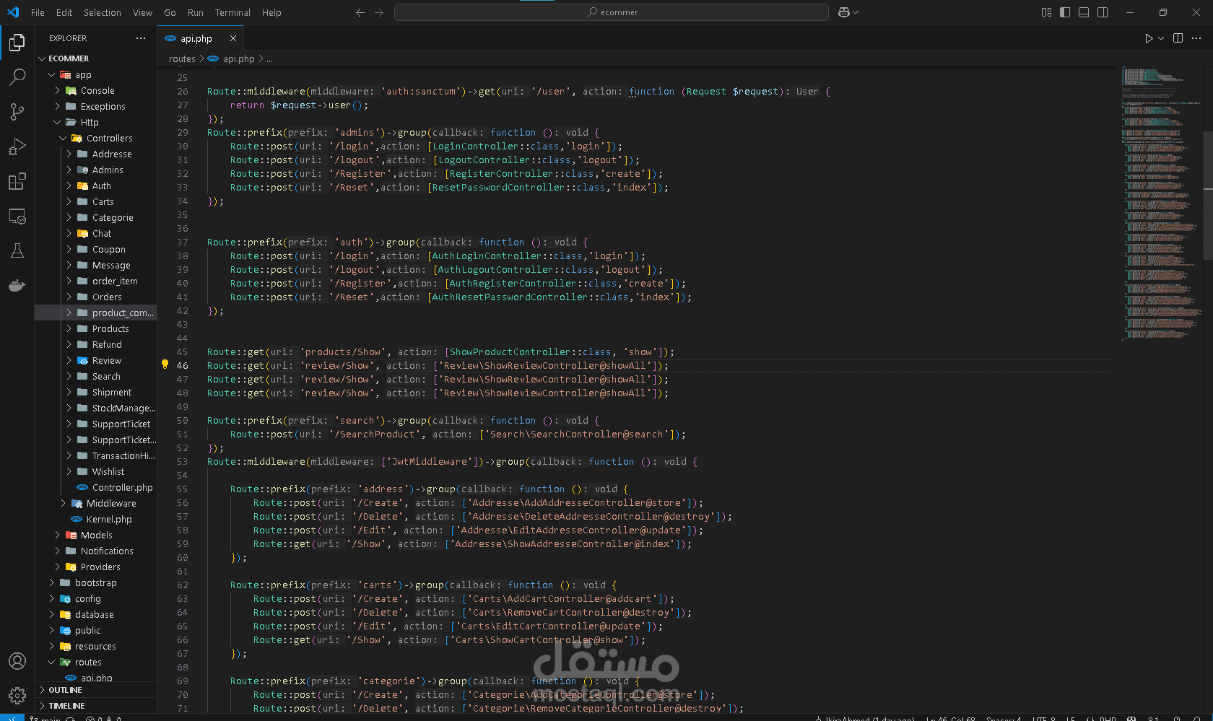Image resolution: width=1213 pixels, height=721 pixels.
Task: Open the run options dropdown arrow
Action: (x=1161, y=38)
